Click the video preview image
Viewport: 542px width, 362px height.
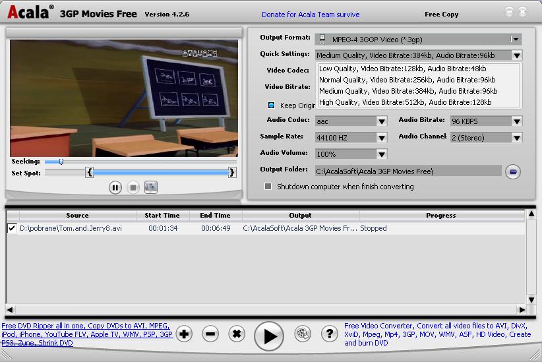click(x=124, y=98)
